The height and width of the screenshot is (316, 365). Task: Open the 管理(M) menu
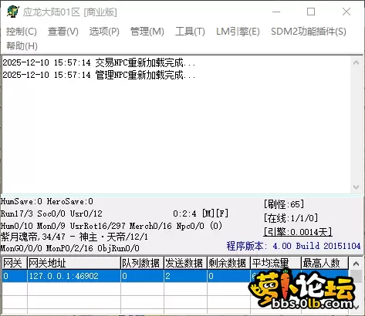pos(147,32)
